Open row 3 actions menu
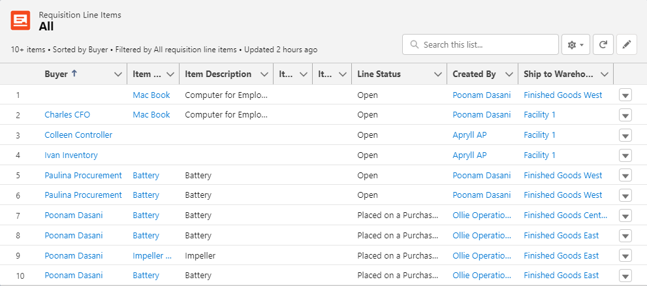Screen dimensions: 647x286 click(625, 135)
